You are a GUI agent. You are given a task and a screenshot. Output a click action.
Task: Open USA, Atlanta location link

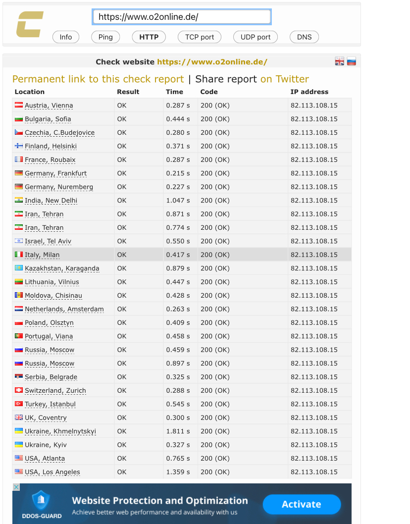point(45,459)
